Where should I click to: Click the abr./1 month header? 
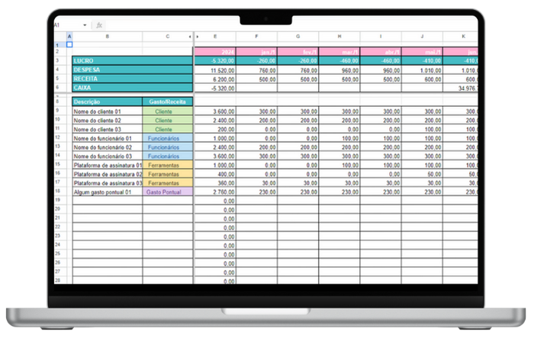(x=381, y=52)
